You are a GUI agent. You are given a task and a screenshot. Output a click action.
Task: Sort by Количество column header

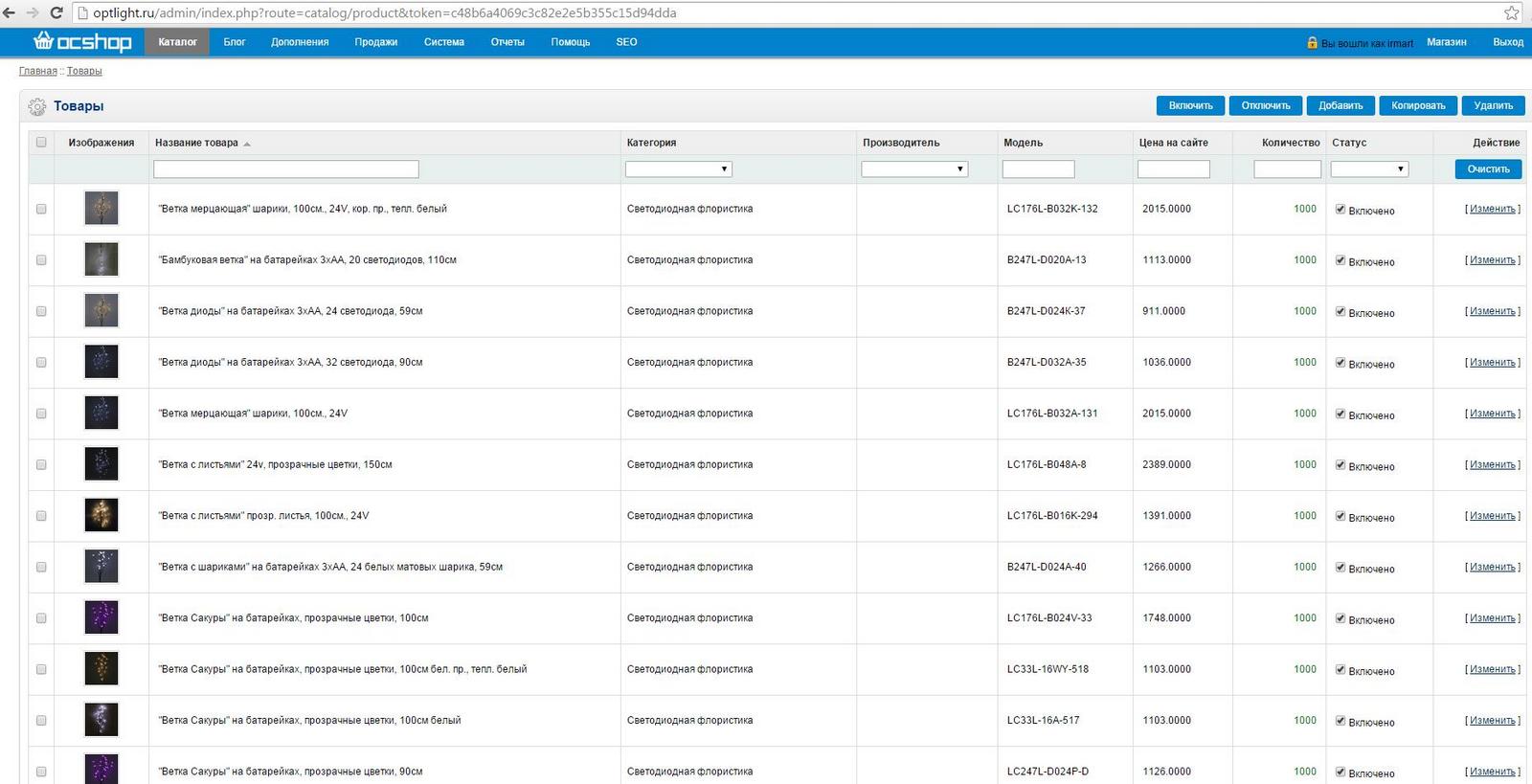(1291, 143)
